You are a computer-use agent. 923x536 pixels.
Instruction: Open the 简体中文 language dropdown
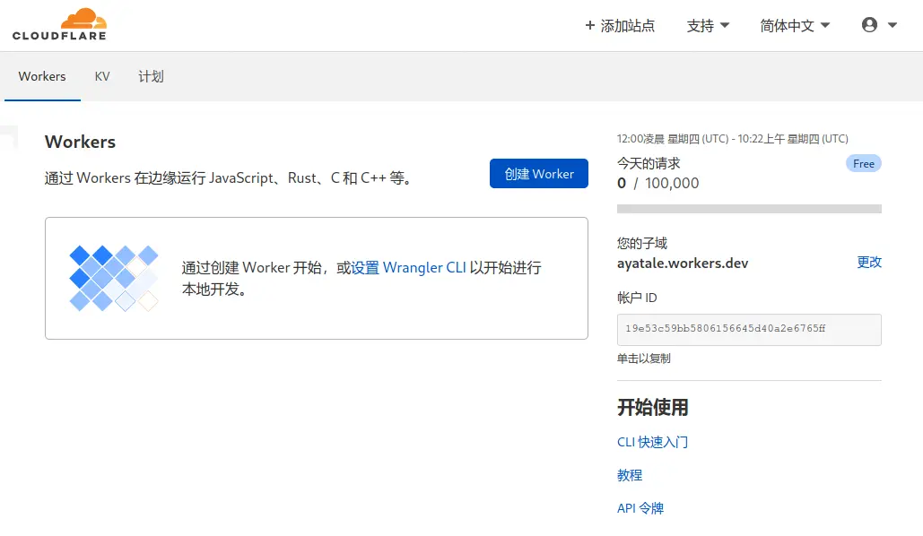pos(795,26)
